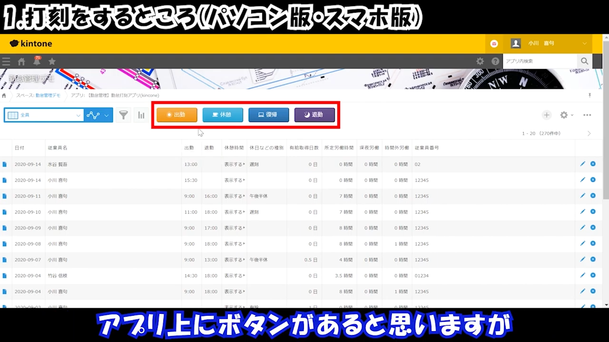Open the bar chart graph icon
The width and height of the screenshot is (609, 342).
[x=141, y=115]
